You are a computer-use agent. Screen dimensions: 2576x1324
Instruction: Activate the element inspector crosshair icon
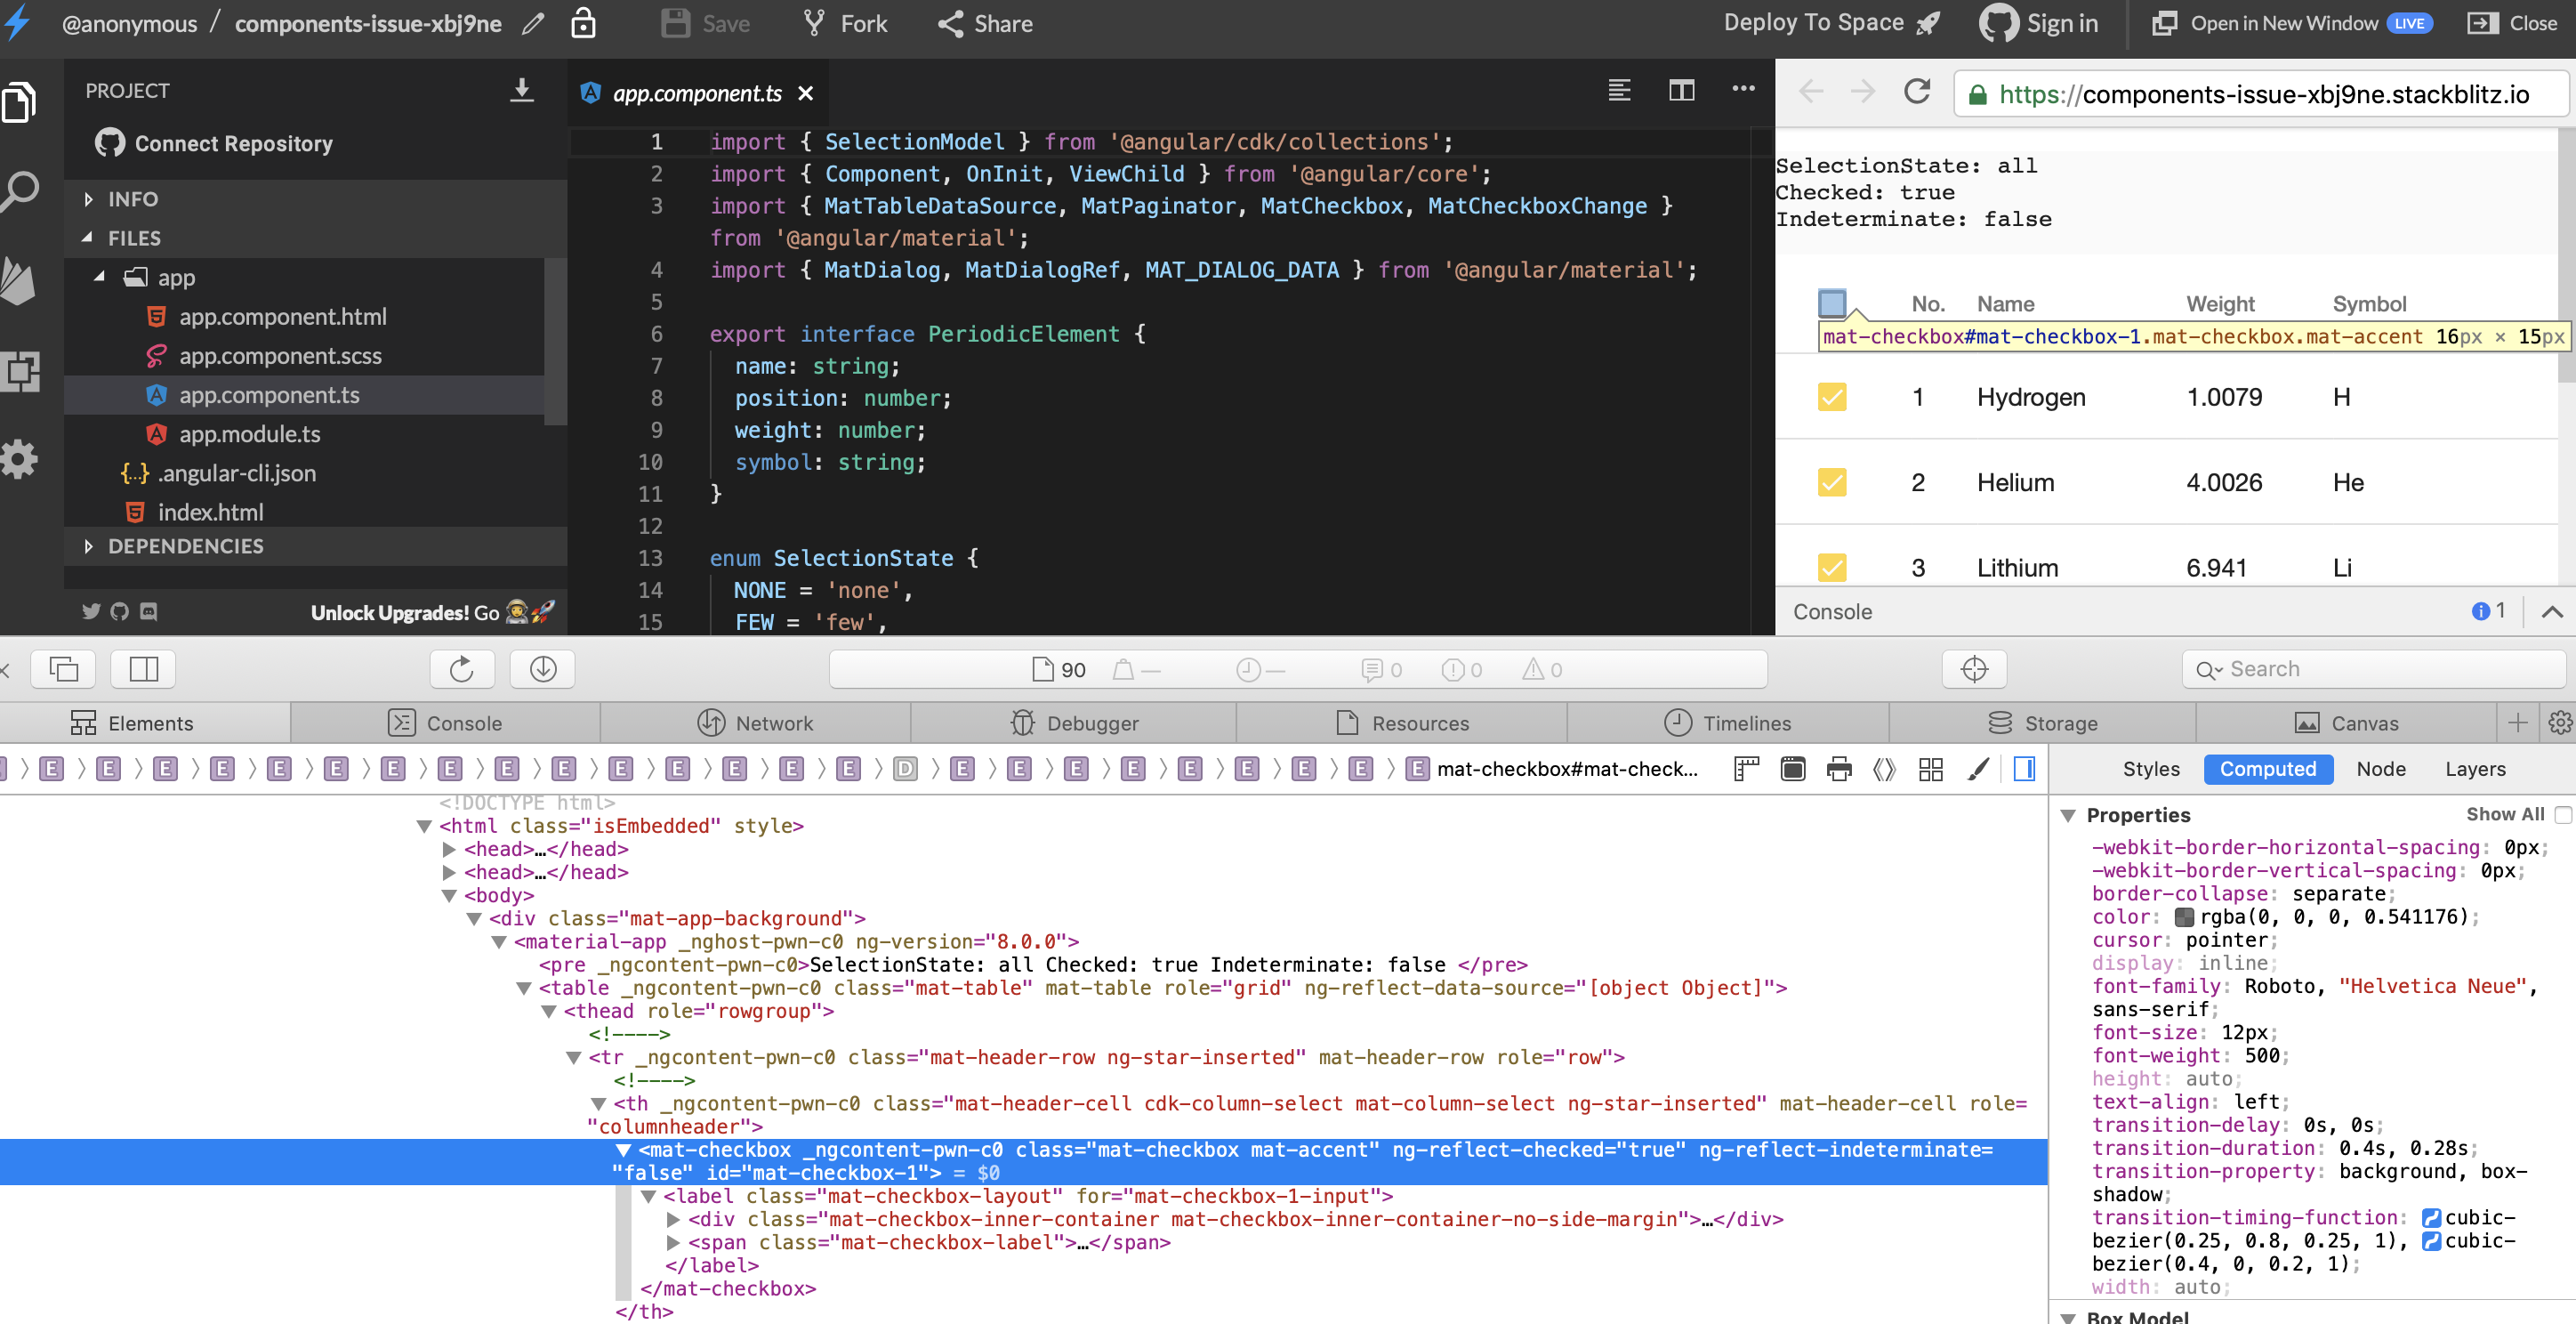tap(1974, 669)
